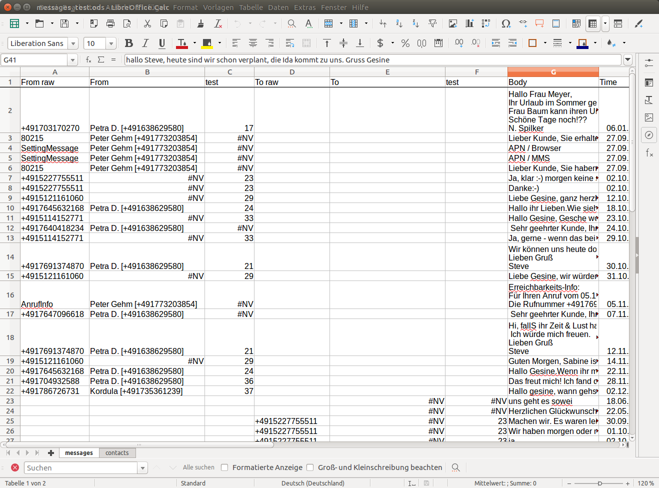Open the font size dropdown

point(111,43)
